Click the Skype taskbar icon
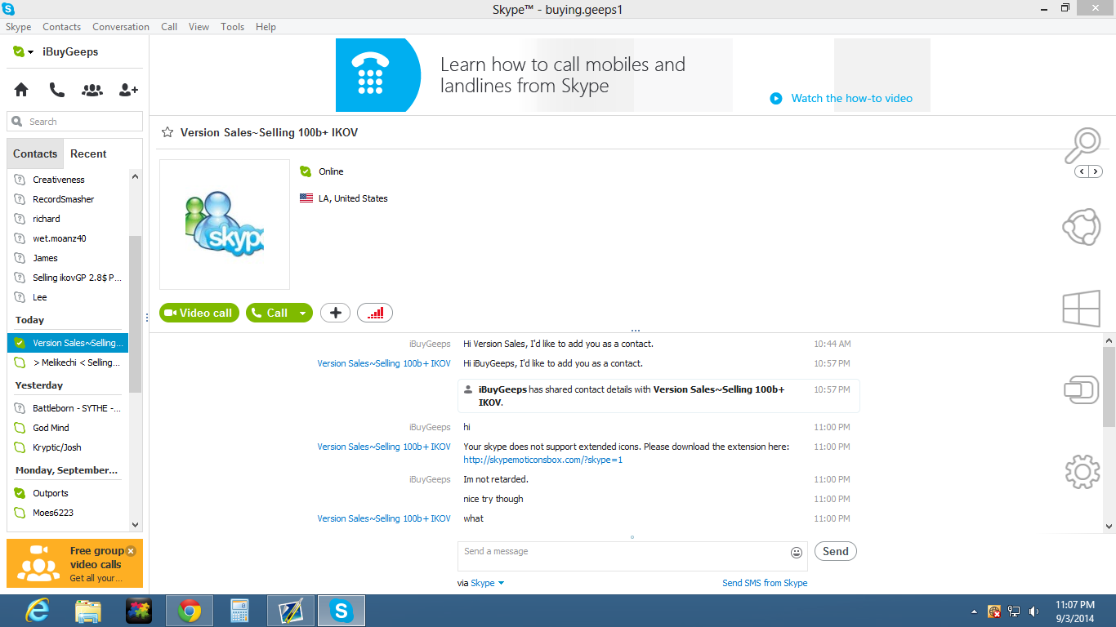Screen dimensions: 1116x627 point(341,611)
